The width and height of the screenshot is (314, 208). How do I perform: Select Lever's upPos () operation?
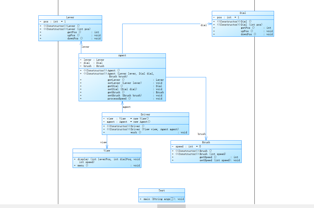(x=70, y=35)
